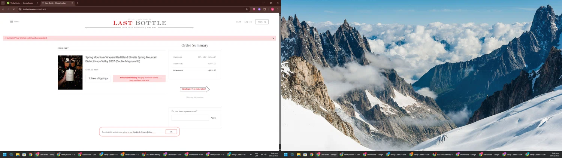Viewport: 562px width, 158px height.
Task: Click the plain Chrome icon on the taskbar below the browser
Action: coord(30,154)
